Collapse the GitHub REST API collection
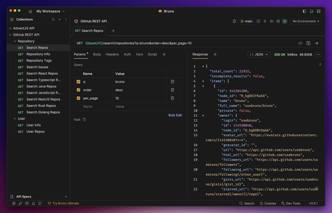 click(10, 35)
